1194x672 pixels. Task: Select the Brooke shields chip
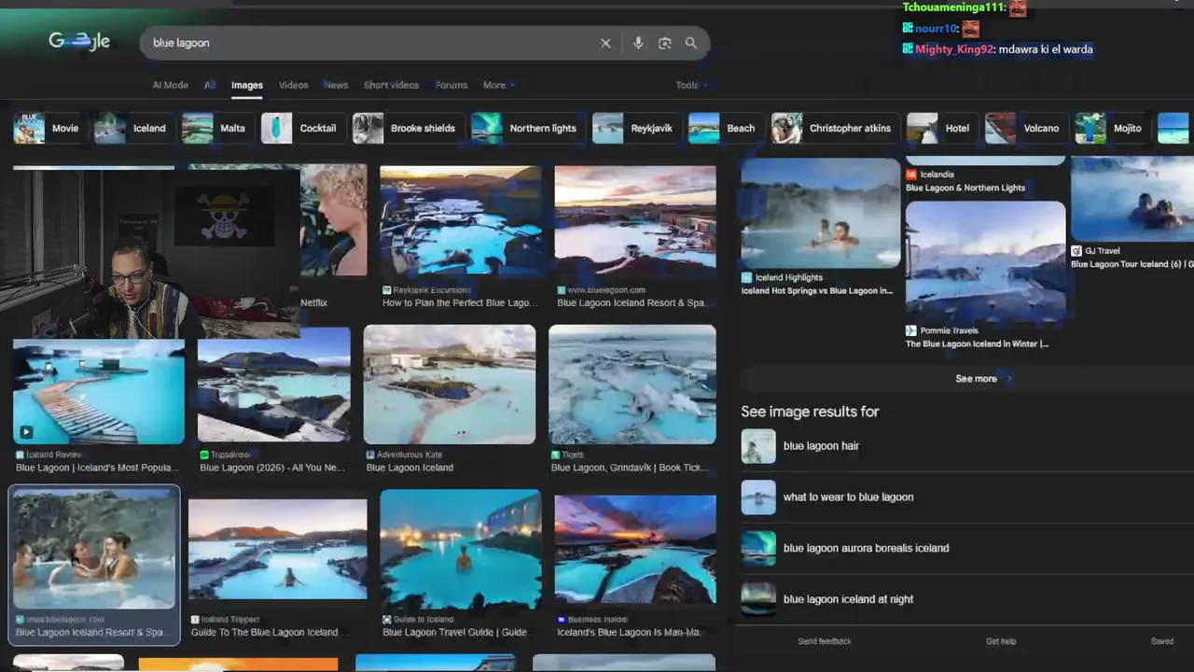[x=408, y=128]
